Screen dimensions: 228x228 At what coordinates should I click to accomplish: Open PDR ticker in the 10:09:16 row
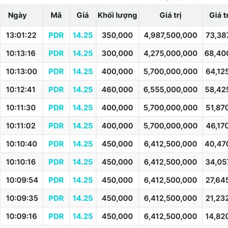click(56, 216)
